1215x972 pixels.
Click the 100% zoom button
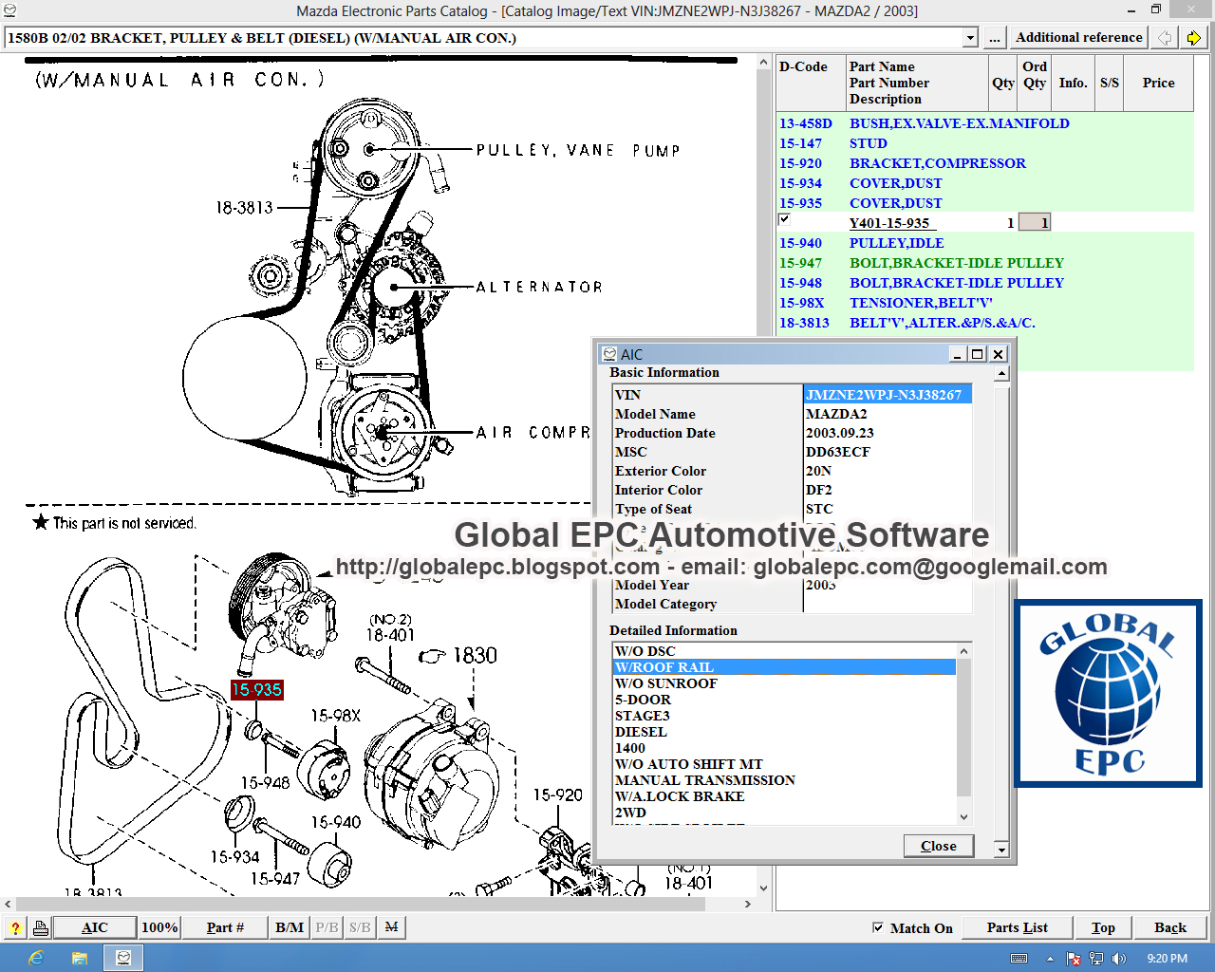(x=159, y=927)
